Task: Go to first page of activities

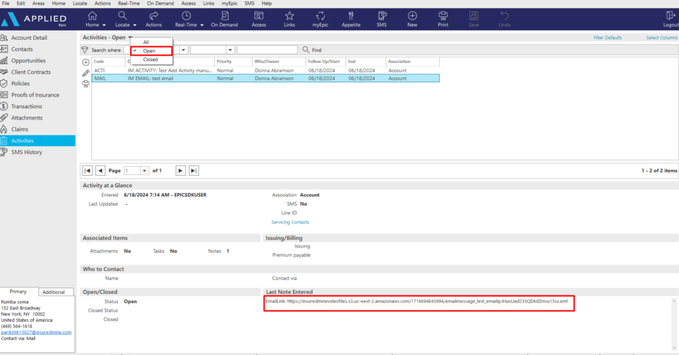Action: click(88, 171)
